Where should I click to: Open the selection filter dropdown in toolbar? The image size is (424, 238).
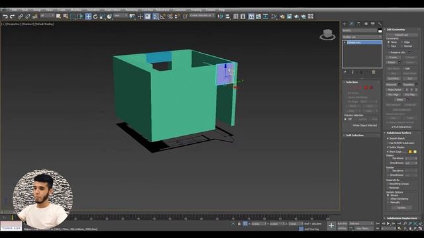click(x=47, y=16)
